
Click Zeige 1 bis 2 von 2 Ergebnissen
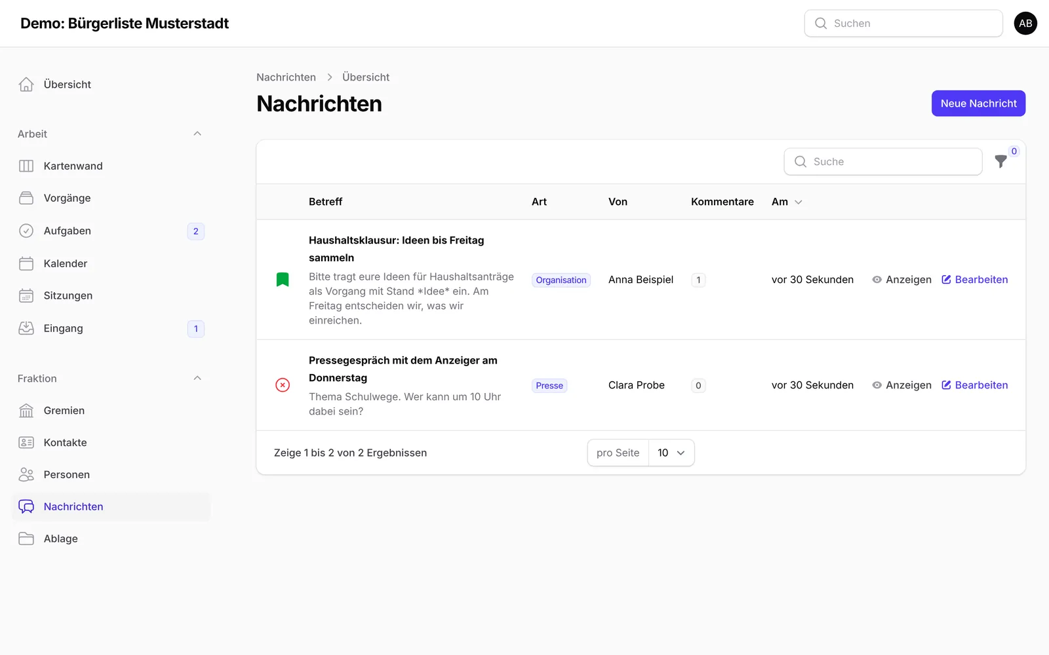pos(350,453)
